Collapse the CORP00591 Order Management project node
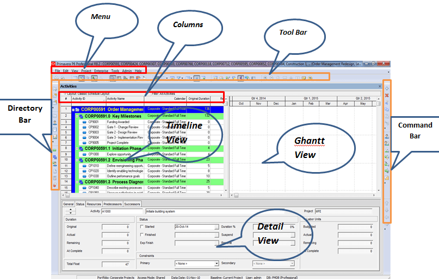This screenshot has height=279, width=439. point(73,110)
